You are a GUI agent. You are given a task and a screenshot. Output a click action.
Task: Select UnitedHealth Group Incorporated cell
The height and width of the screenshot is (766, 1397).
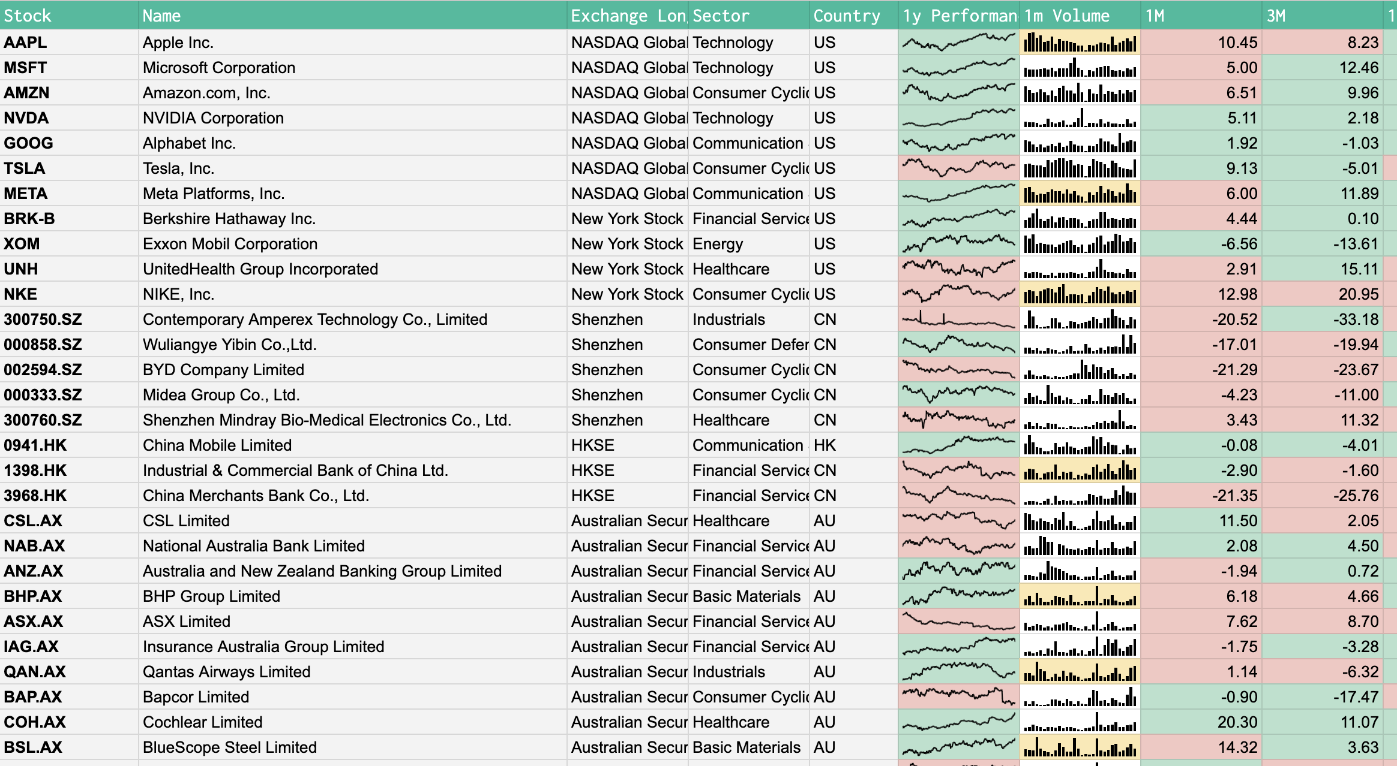(353, 269)
